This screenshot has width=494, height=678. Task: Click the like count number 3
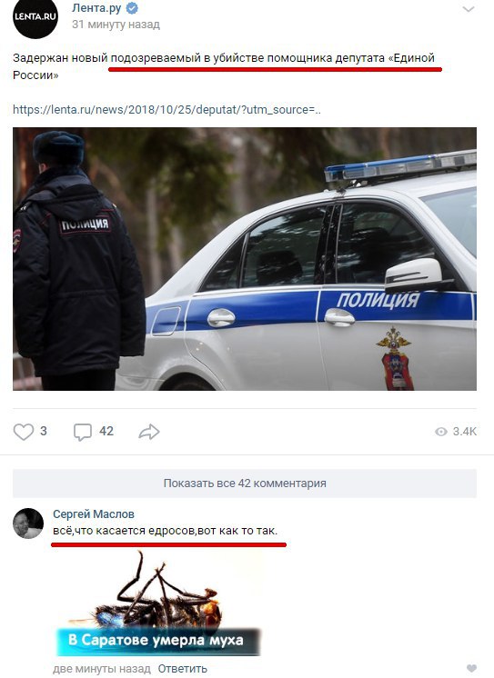pos(44,431)
